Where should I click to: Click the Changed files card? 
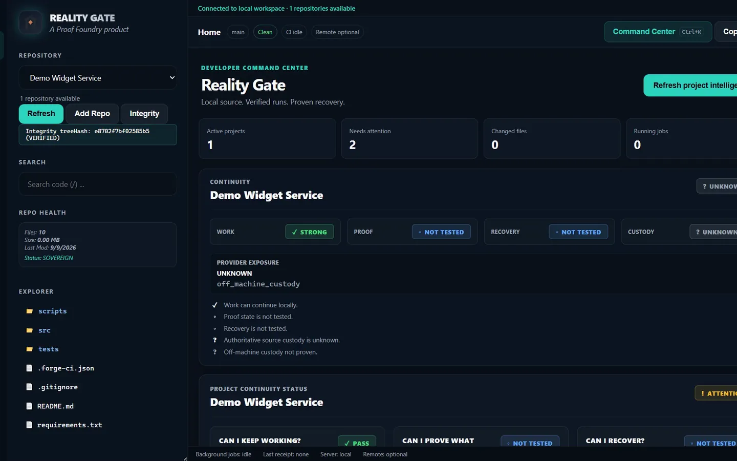(552, 139)
